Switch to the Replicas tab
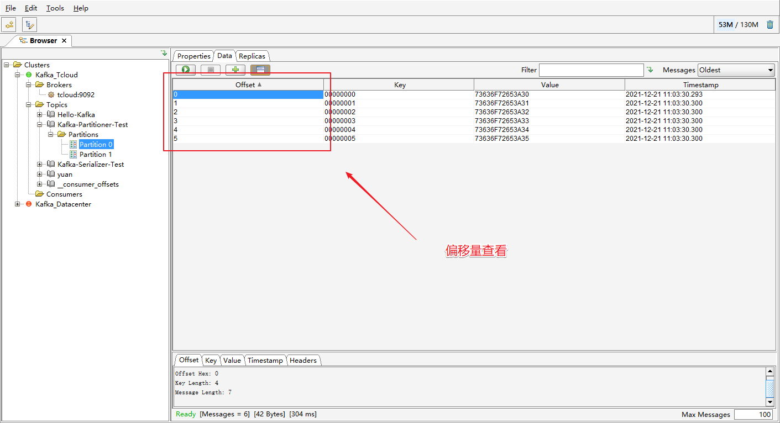Screen dimensions: 780x423 click(252, 56)
